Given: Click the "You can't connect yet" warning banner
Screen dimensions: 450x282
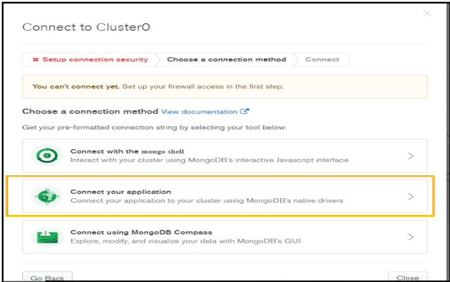Looking at the screenshot, I should (225, 87).
